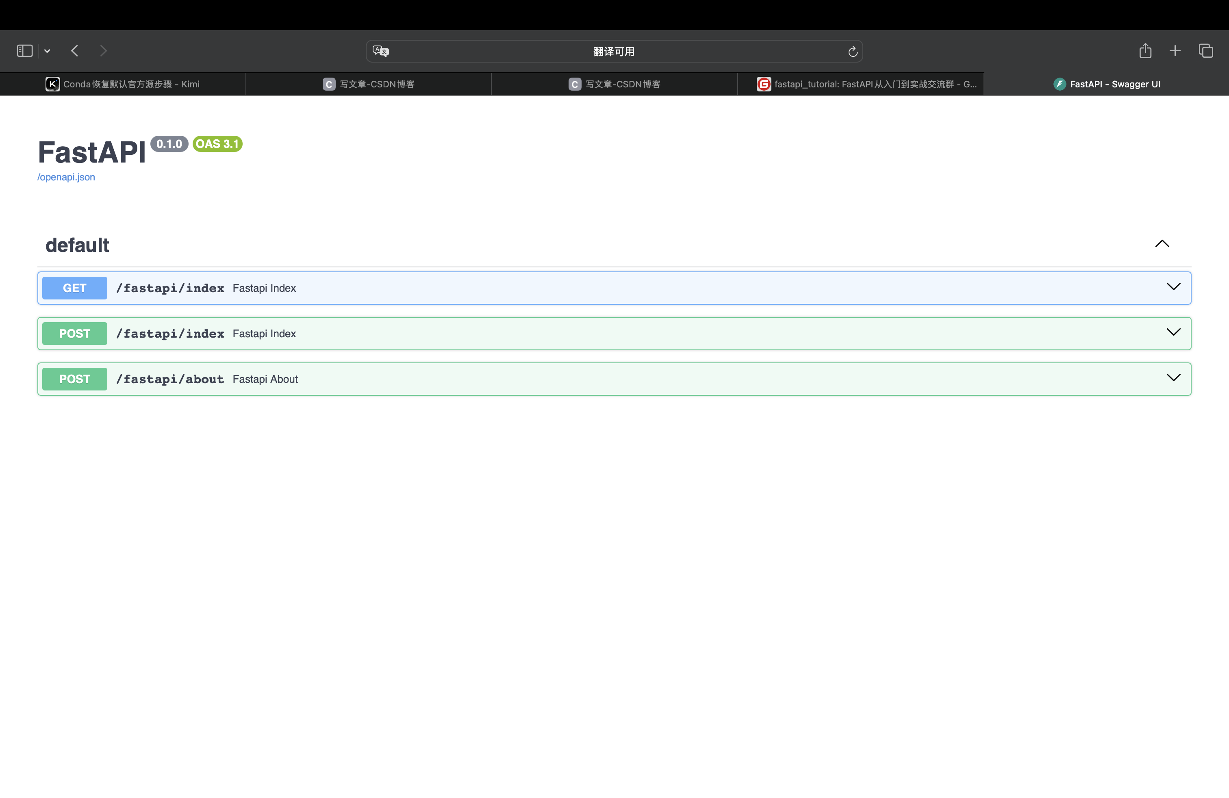Open the Share icon menu

tap(1145, 50)
